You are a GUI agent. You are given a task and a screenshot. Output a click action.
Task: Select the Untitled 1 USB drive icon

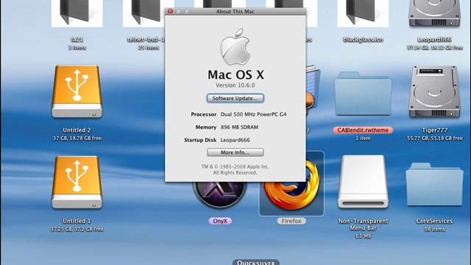pyautogui.click(x=77, y=182)
